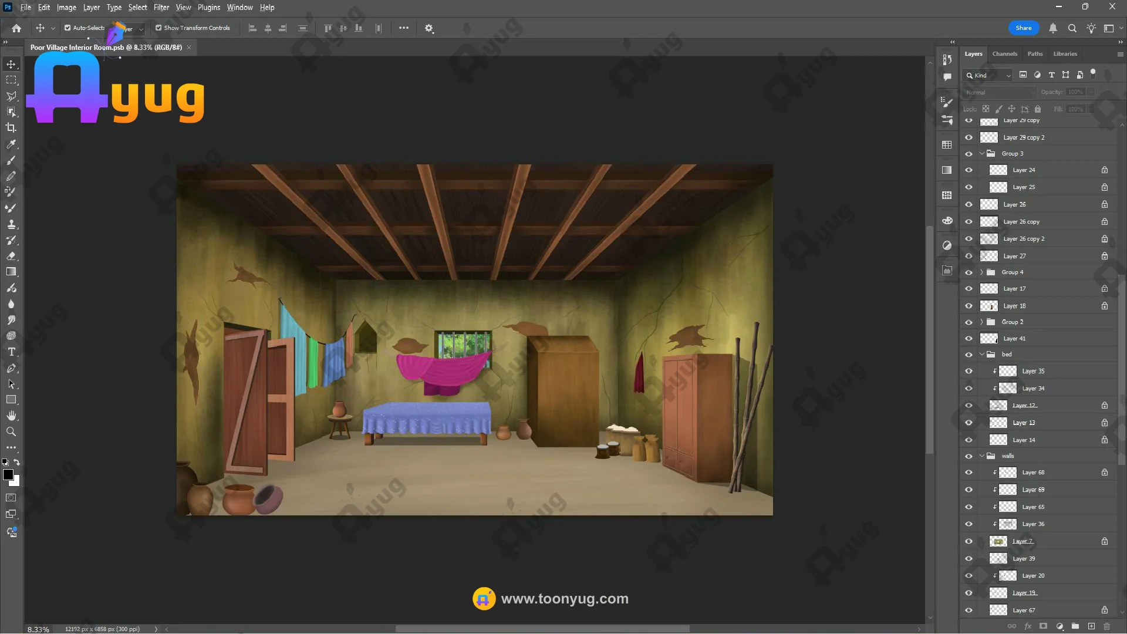The image size is (1127, 634).
Task: Collapse the bed layer group
Action: 981,355
